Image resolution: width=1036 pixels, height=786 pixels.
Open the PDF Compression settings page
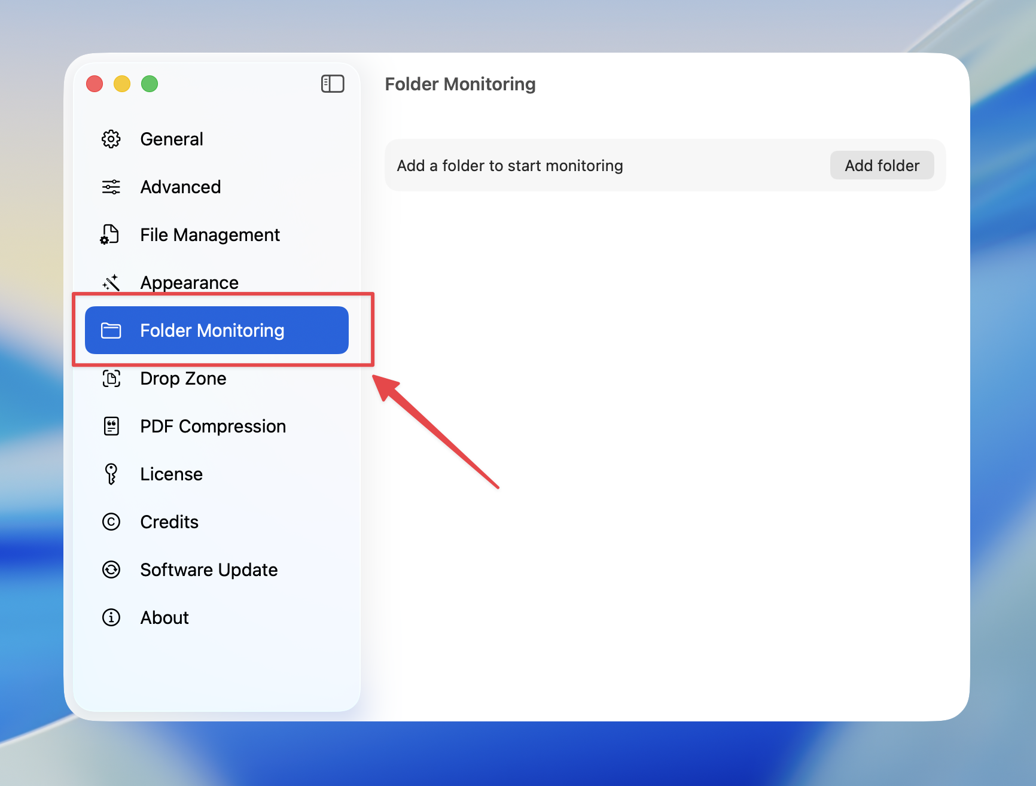pos(212,426)
